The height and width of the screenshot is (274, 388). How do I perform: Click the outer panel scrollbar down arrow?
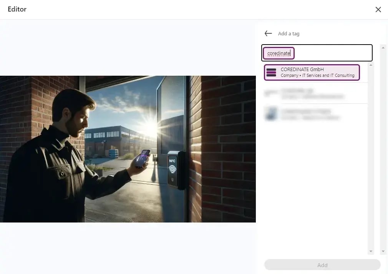(383, 251)
